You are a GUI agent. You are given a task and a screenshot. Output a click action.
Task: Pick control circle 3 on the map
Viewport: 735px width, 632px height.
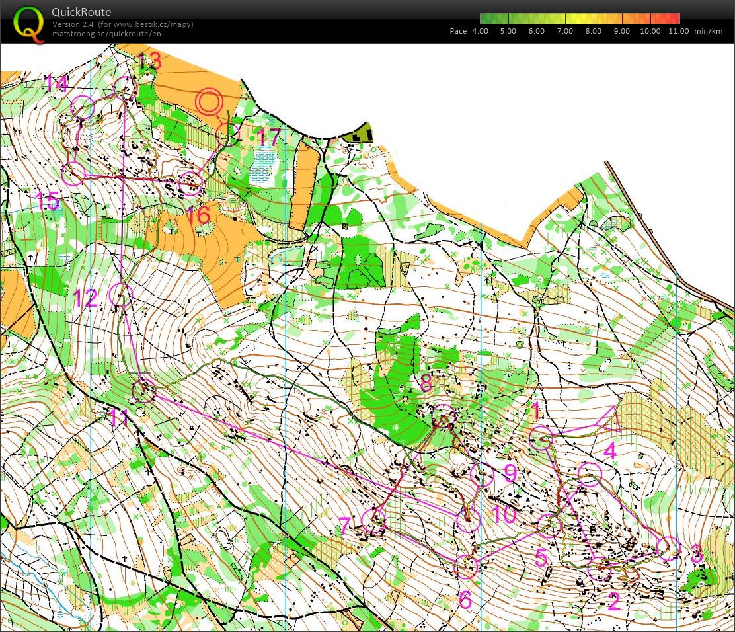669,547
